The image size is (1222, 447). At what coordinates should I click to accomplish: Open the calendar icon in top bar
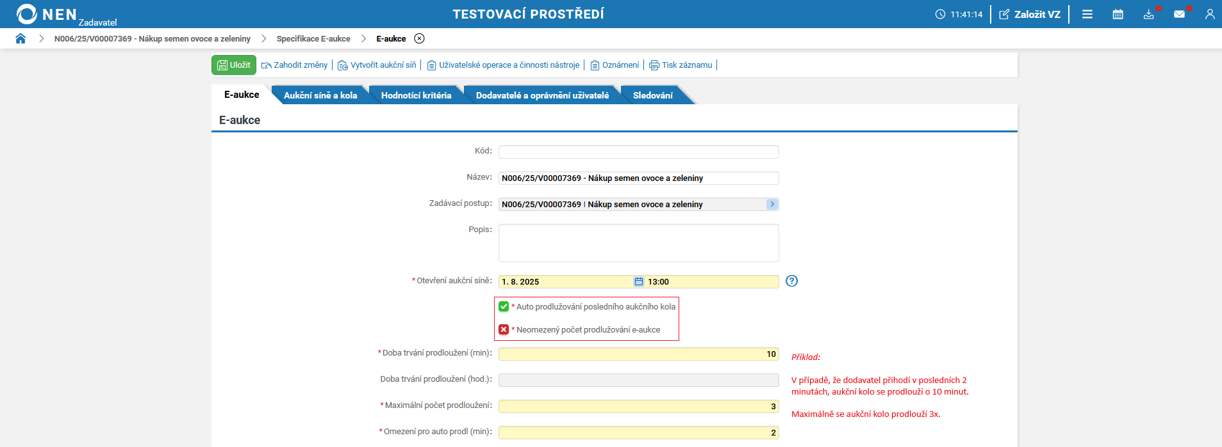pyautogui.click(x=1118, y=14)
